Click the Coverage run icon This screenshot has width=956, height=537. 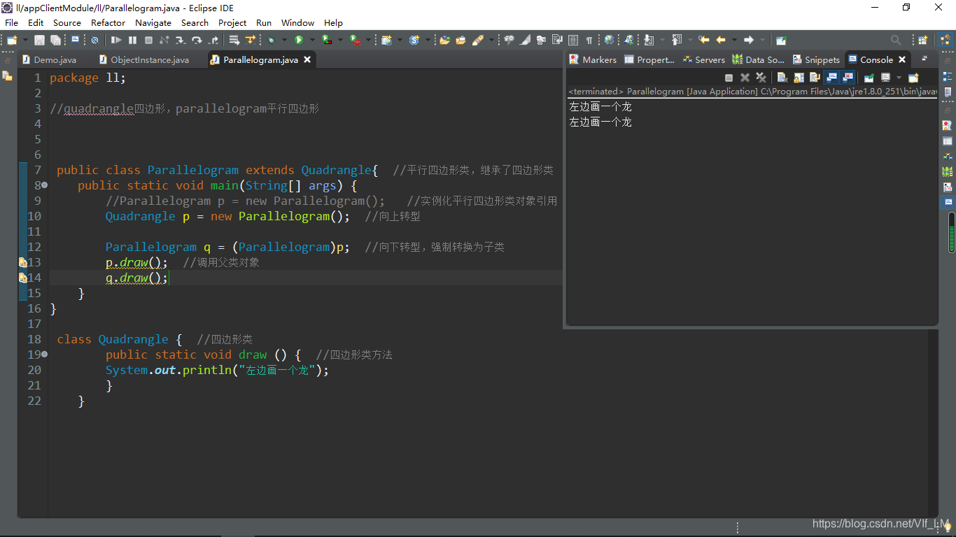tap(326, 40)
